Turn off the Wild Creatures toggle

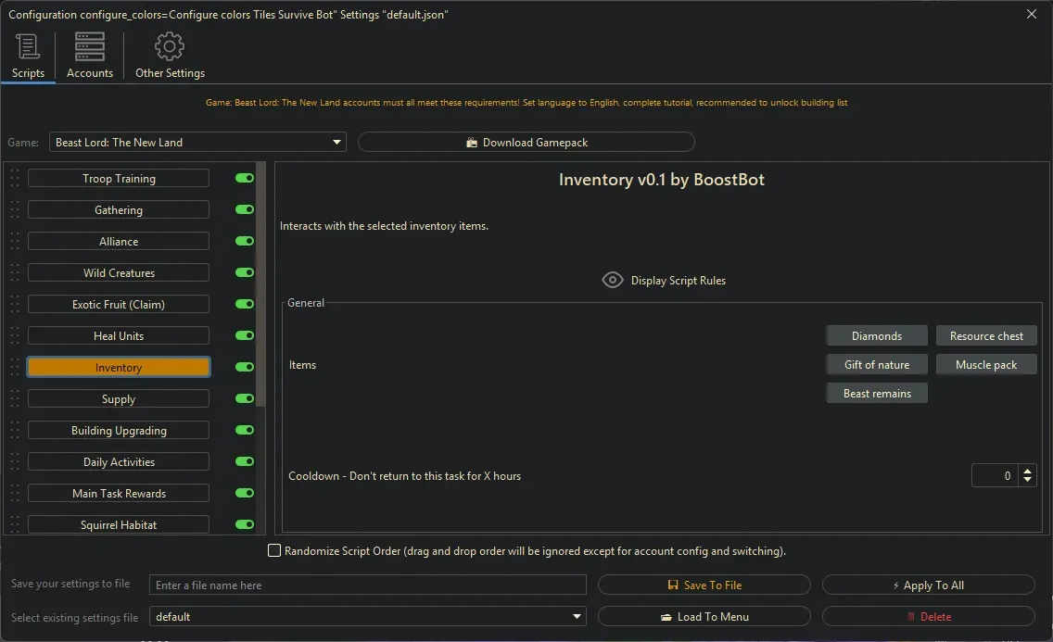pyautogui.click(x=245, y=273)
